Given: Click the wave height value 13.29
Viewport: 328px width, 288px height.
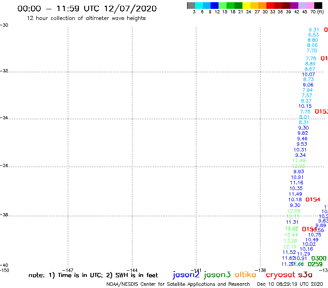Looking at the screenshot, I should click(x=290, y=241).
